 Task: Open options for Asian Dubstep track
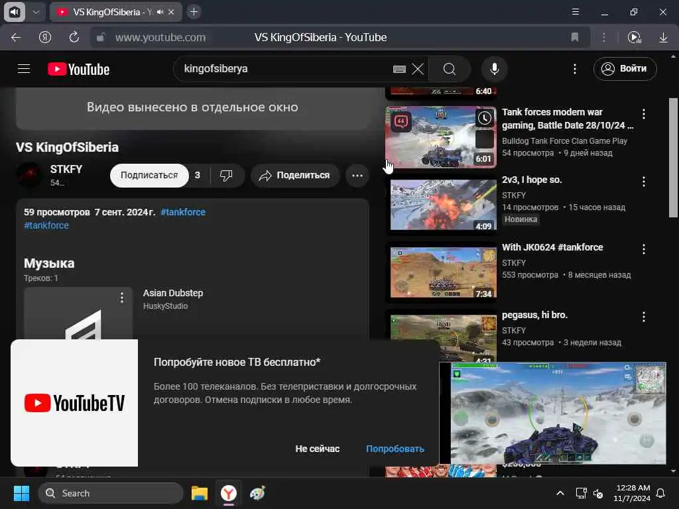[x=122, y=298]
